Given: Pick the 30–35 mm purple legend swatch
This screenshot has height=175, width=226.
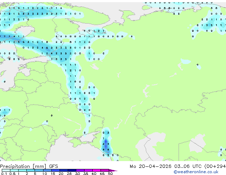Looking at the screenshot, I should click(80, 170).
